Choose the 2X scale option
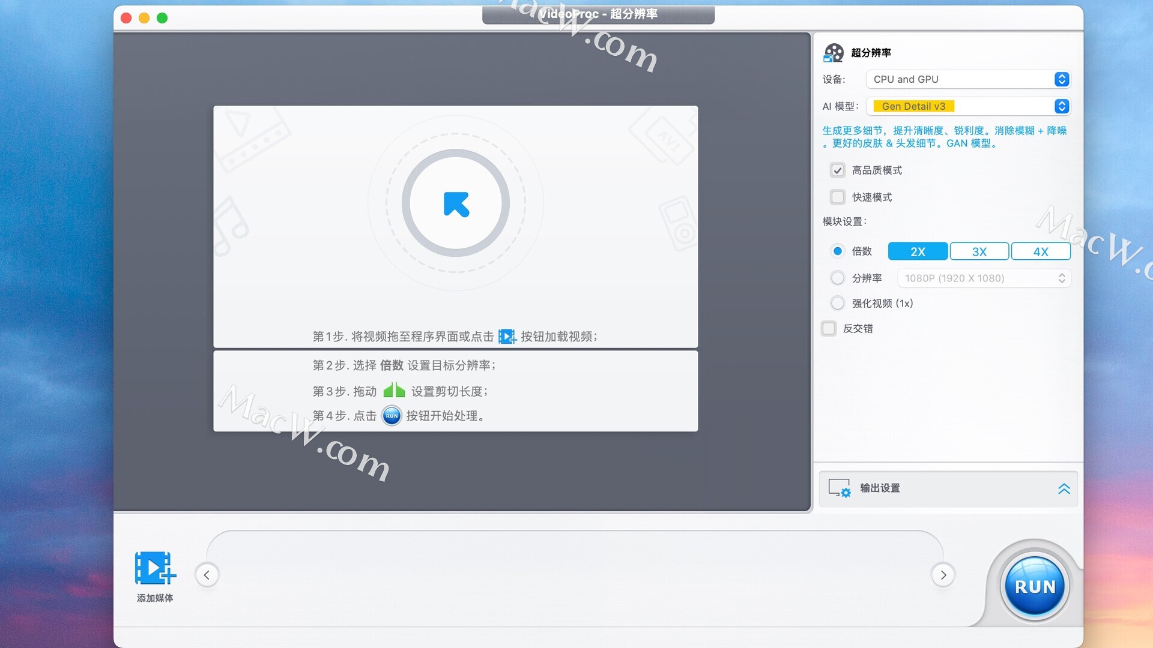 click(918, 251)
